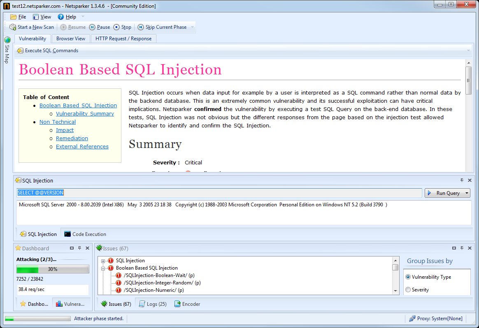Screen dimensions: 479x328
Task: Select the Issues (67) tab
Action: (116, 304)
